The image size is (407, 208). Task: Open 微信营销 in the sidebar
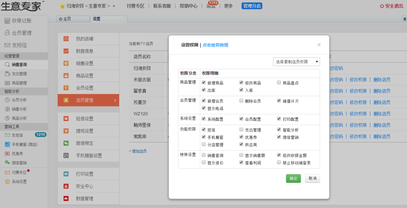[16, 163]
